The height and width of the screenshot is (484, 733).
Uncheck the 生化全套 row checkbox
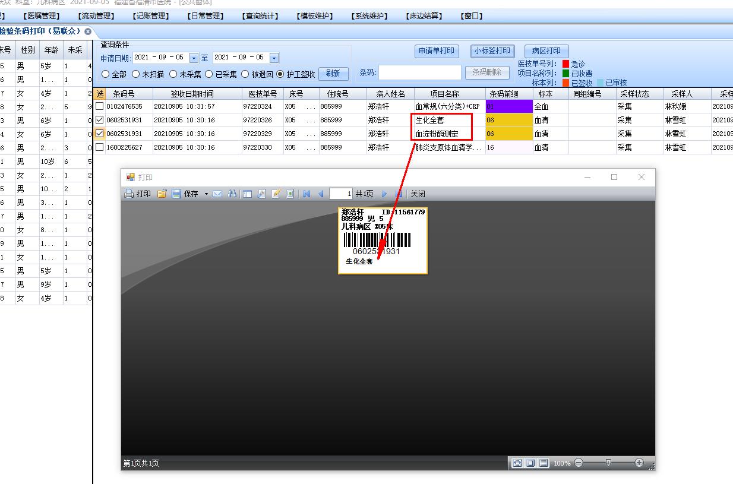click(100, 120)
